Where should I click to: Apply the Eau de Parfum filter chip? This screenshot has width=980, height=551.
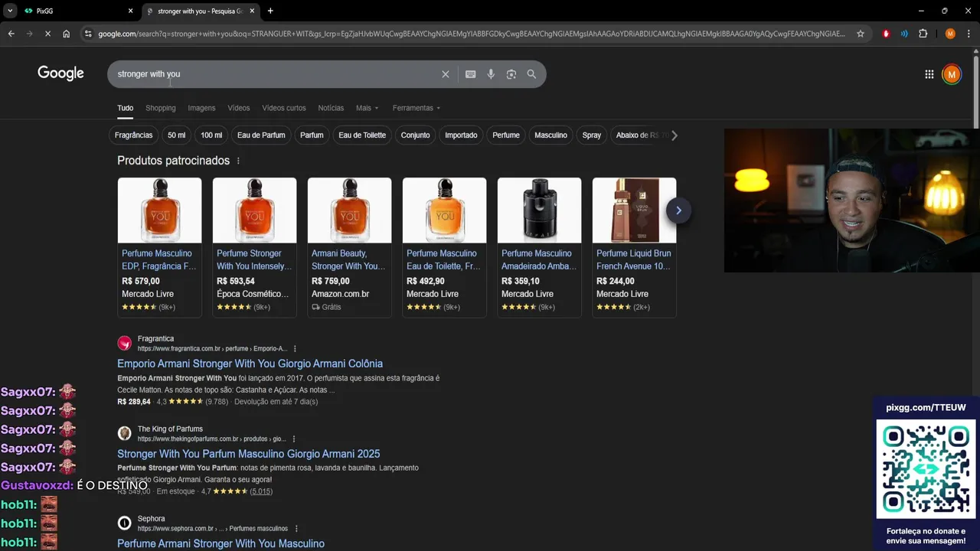[261, 135]
